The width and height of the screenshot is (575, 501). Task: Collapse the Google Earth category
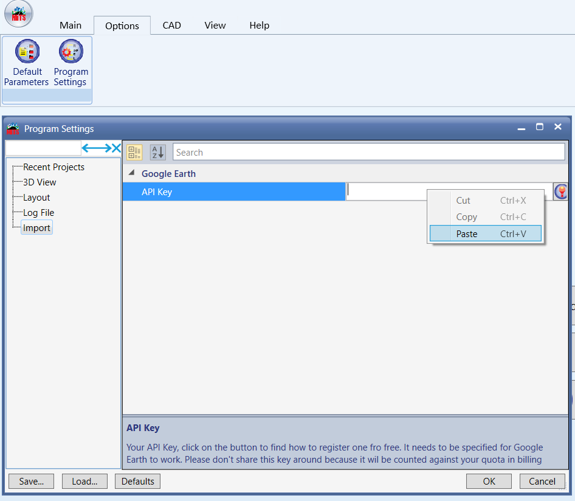pos(131,173)
